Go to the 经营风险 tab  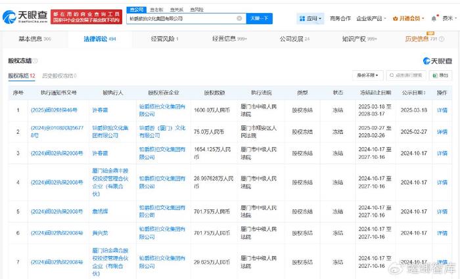pos(164,39)
